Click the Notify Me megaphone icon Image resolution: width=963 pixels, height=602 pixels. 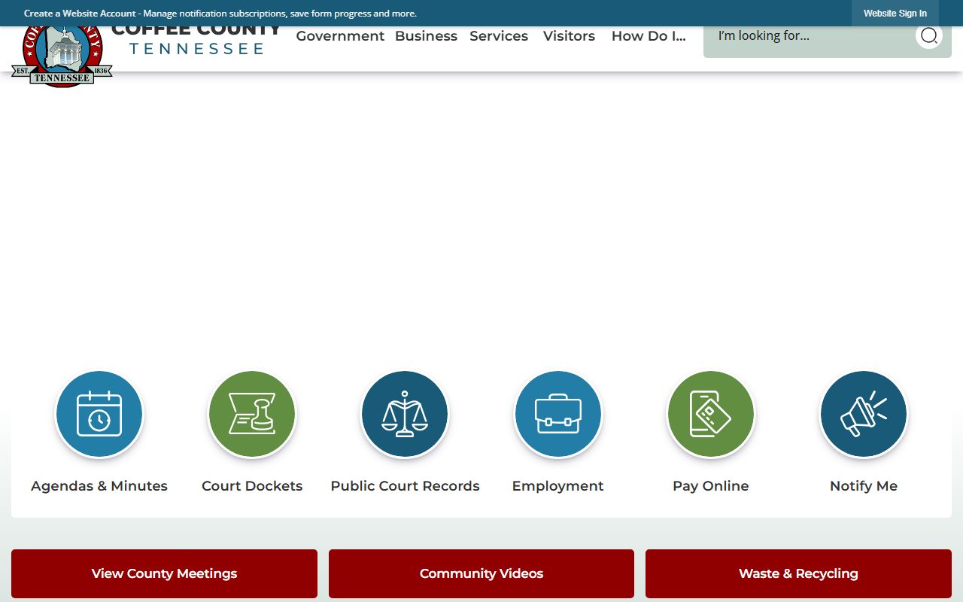864,414
